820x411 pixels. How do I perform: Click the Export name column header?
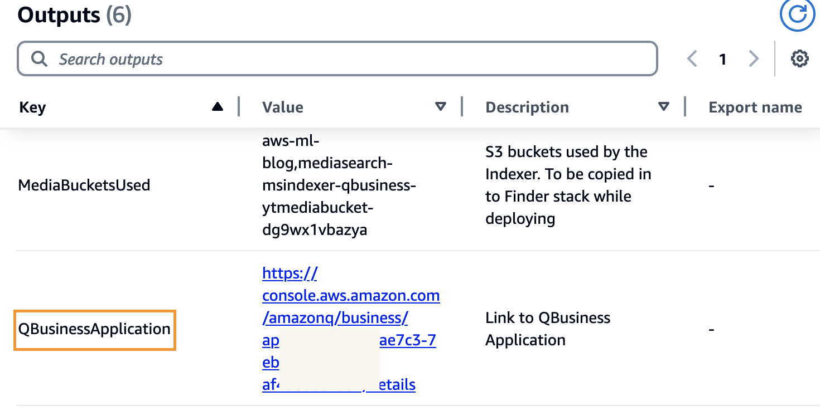click(x=755, y=107)
